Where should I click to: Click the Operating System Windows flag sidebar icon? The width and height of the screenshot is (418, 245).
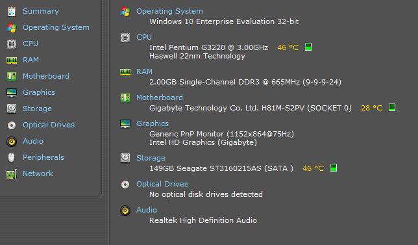[12, 27]
